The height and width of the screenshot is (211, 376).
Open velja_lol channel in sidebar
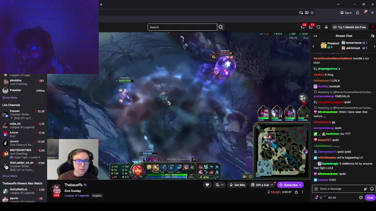[23, 125]
